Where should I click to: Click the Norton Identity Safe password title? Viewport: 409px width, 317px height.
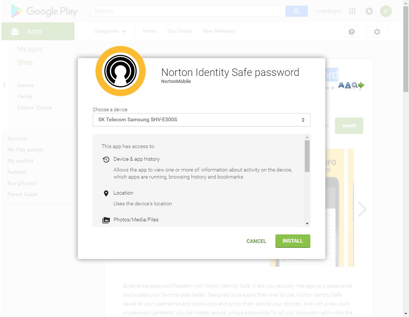(230, 72)
